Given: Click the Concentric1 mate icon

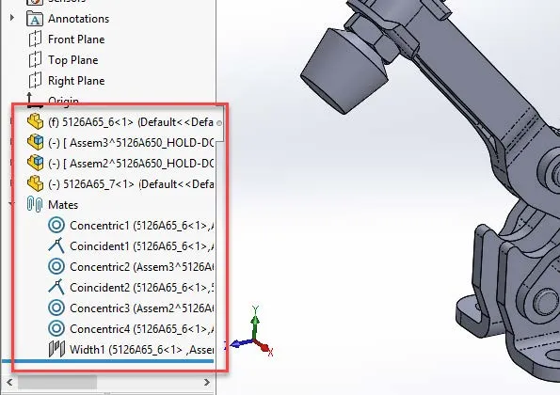Looking at the screenshot, I should pyautogui.click(x=56, y=225).
